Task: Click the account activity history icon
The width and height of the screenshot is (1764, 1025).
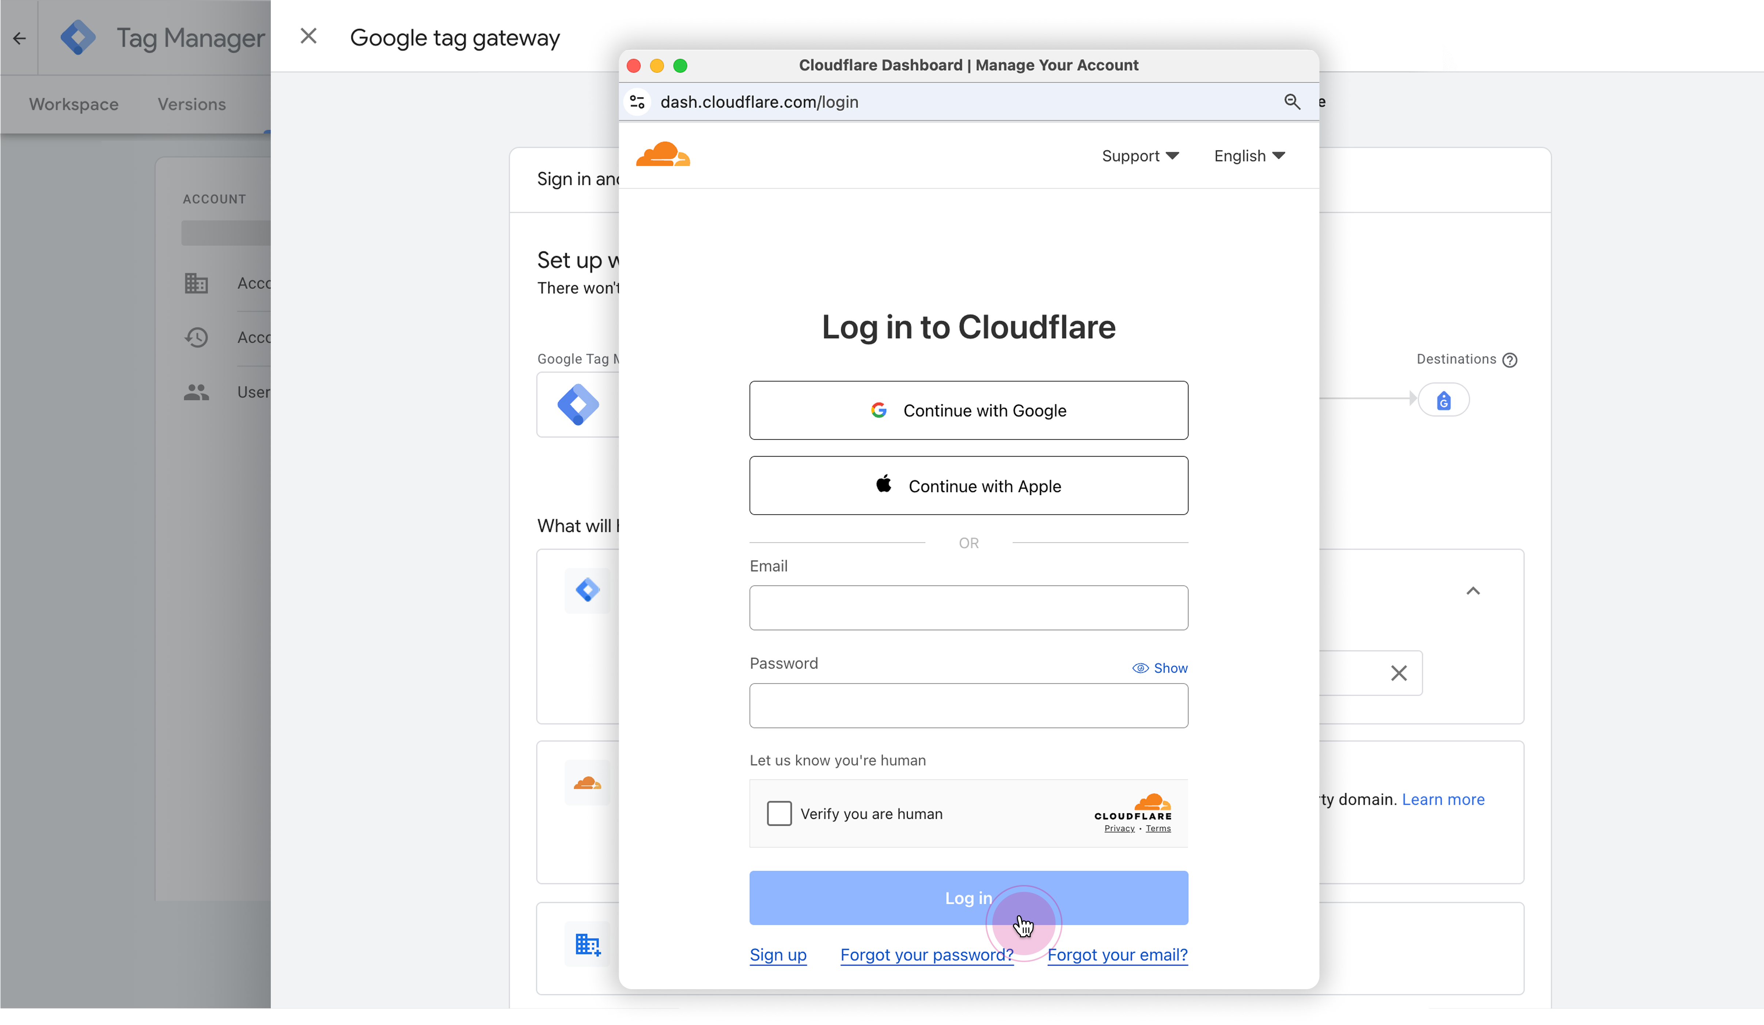Action: [x=196, y=337]
